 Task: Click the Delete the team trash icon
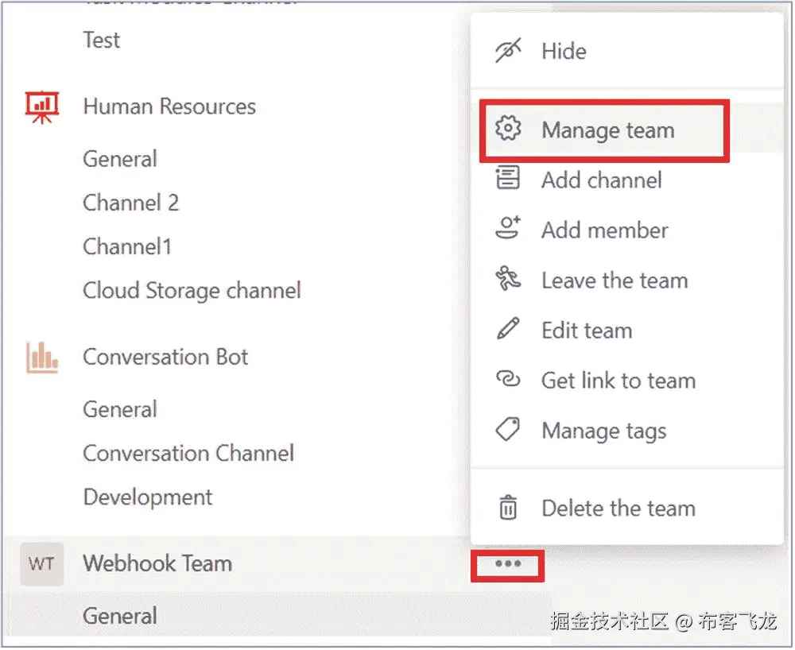(507, 508)
